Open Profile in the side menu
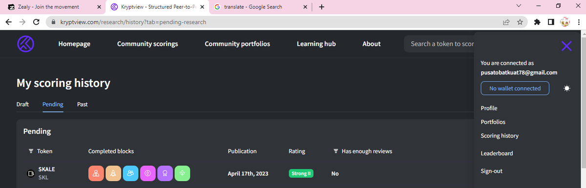The width and height of the screenshot is (586, 188). pyautogui.click(x=489, y=108)
